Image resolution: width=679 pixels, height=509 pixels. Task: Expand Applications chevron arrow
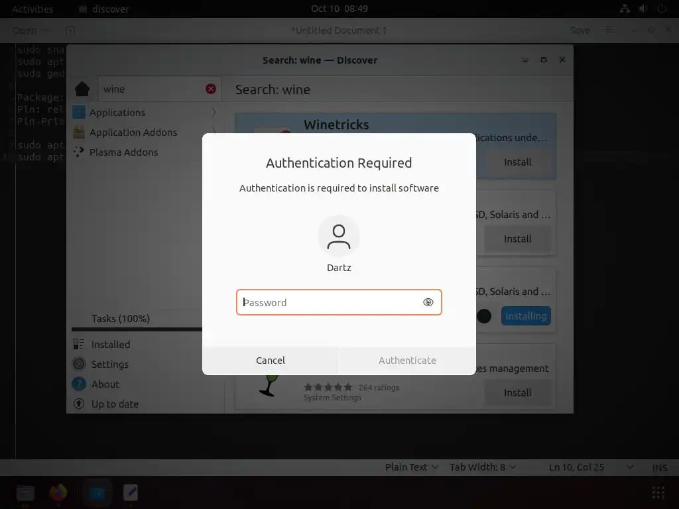point(214,112)
